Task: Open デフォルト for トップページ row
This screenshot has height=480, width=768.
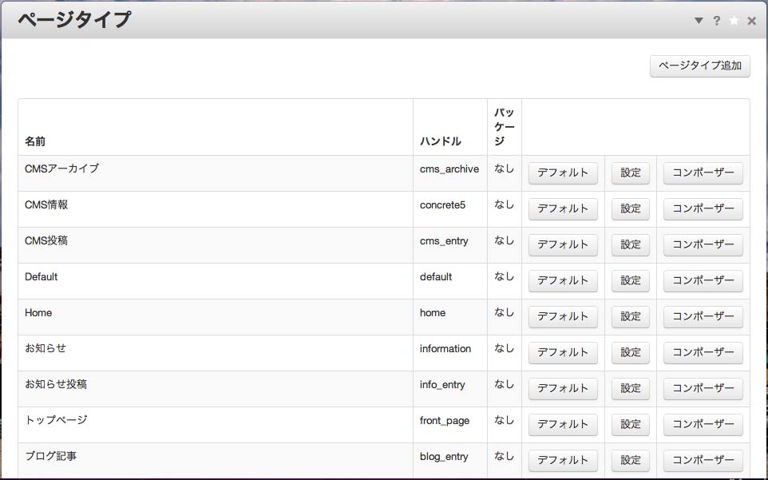Action: click(x=563, y=424)
